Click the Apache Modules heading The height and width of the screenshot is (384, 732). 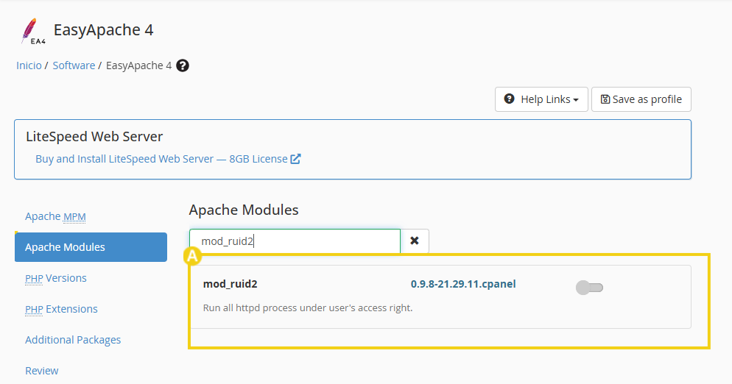point(244,210)
